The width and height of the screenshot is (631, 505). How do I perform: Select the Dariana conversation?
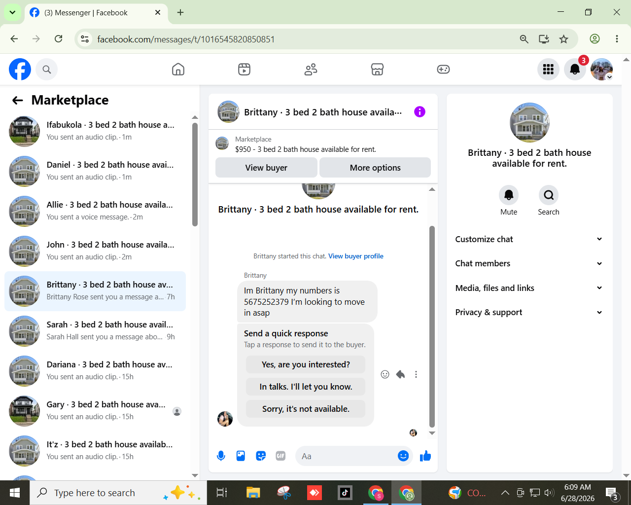(x=95, y=371)
